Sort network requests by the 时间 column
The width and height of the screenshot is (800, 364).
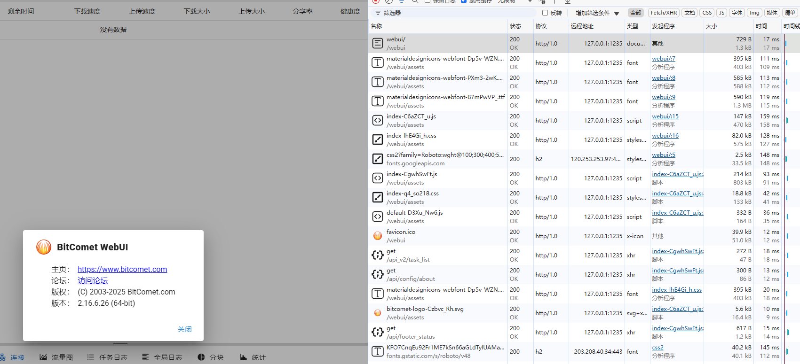(x=767, y=26)
